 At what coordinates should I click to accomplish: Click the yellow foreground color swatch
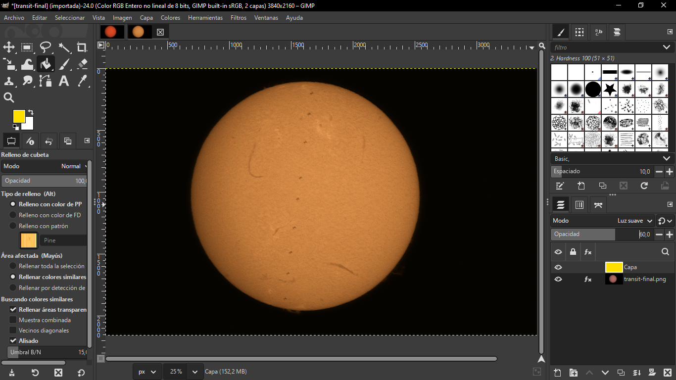coord(19,116)
